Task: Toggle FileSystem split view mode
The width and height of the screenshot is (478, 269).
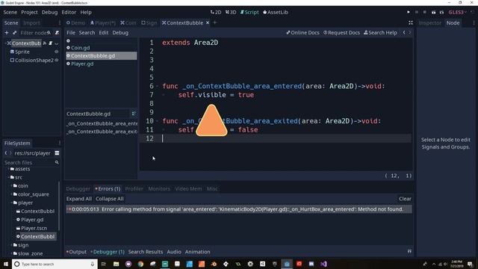Action: pos(57,153)
